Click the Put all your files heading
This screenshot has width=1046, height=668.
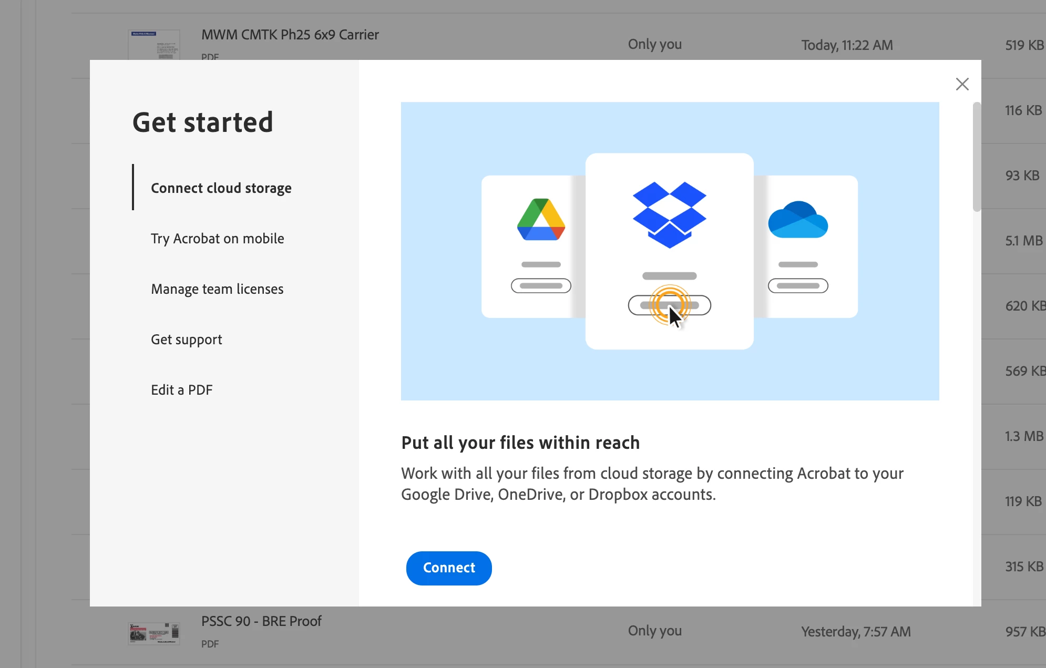520,443
